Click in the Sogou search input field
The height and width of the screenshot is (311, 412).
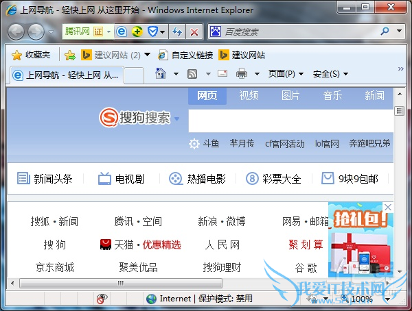[x=291, y=121]
